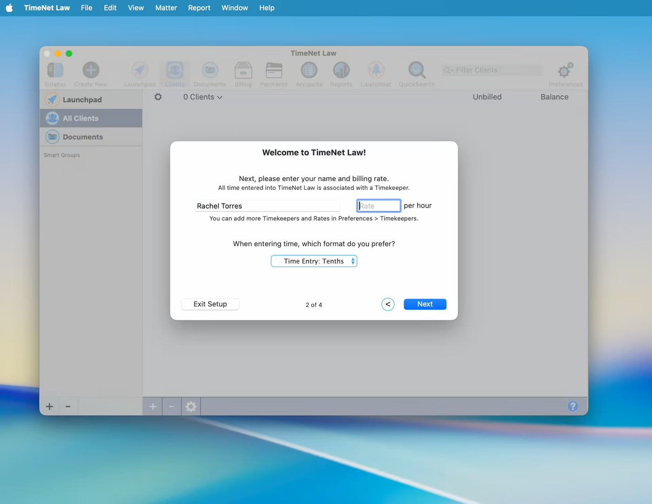This screenshot has width=652, height=504.
Task: Click the bottom bar gear action button
Action: tap(191, 406)
